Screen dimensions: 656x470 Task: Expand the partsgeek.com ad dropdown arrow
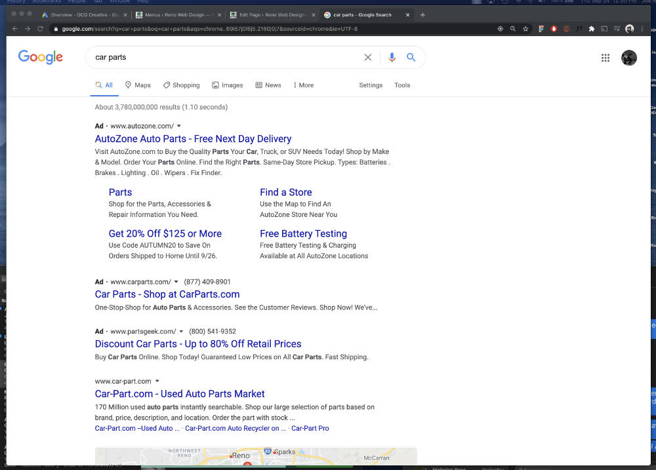(181, 331)
